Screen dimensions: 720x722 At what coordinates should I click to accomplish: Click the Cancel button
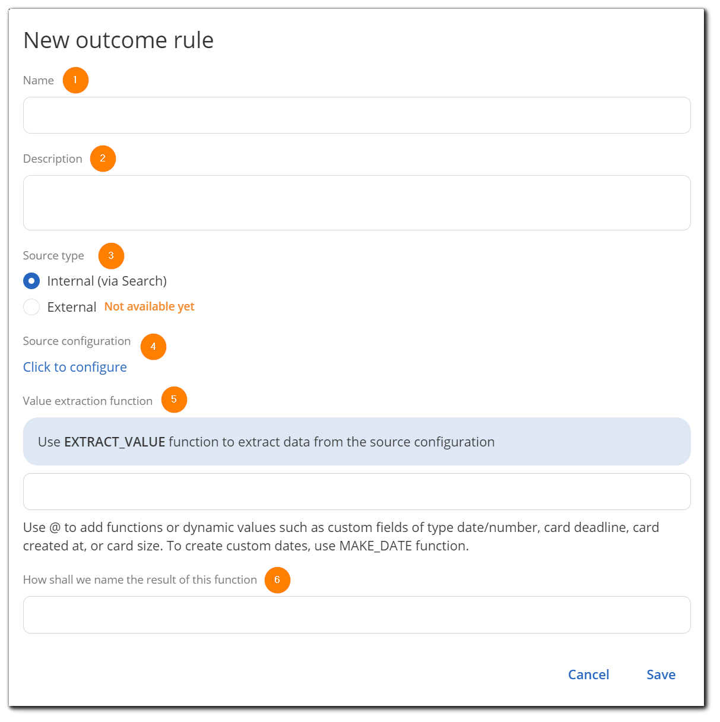click(x=588, y=674)
